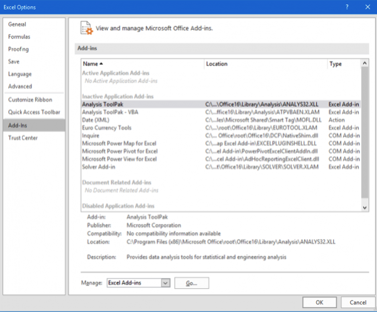
Task: Click the add-ins list vertical scrollbar
Action: tap(364, 132)
